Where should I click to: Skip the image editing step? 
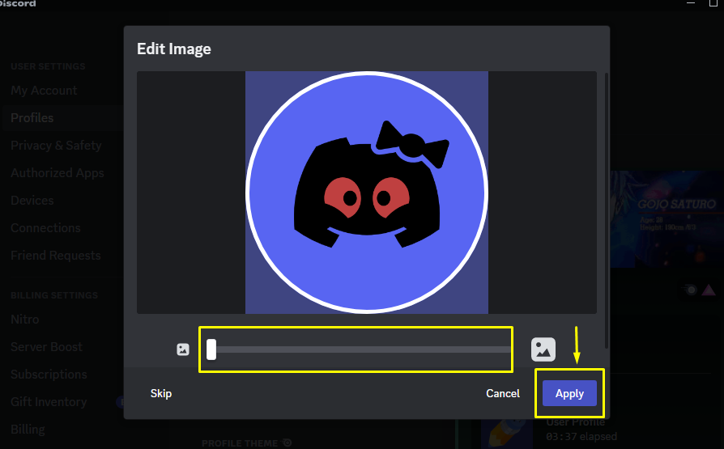(160, 393)
